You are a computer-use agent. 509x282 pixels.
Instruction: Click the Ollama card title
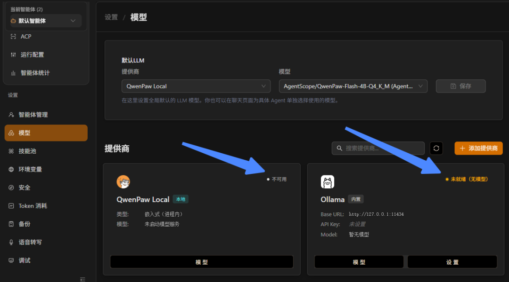[x=332, y=199]
